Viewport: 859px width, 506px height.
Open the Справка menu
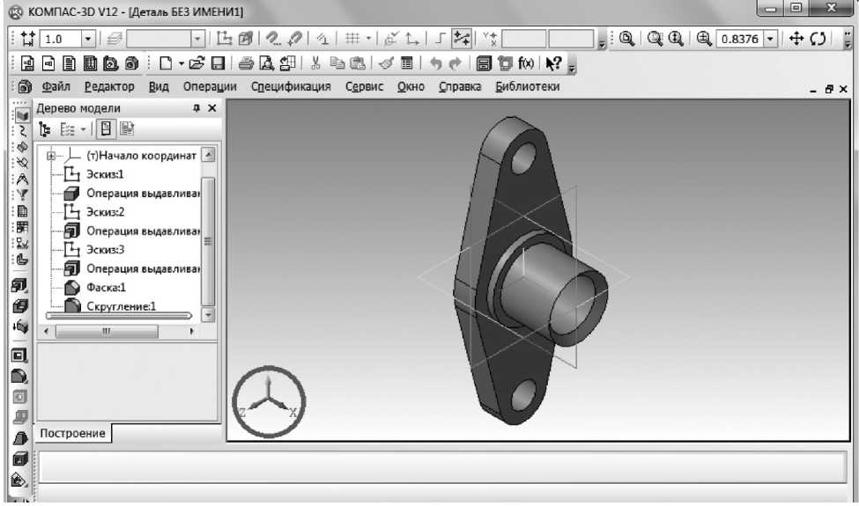(460, 86)
